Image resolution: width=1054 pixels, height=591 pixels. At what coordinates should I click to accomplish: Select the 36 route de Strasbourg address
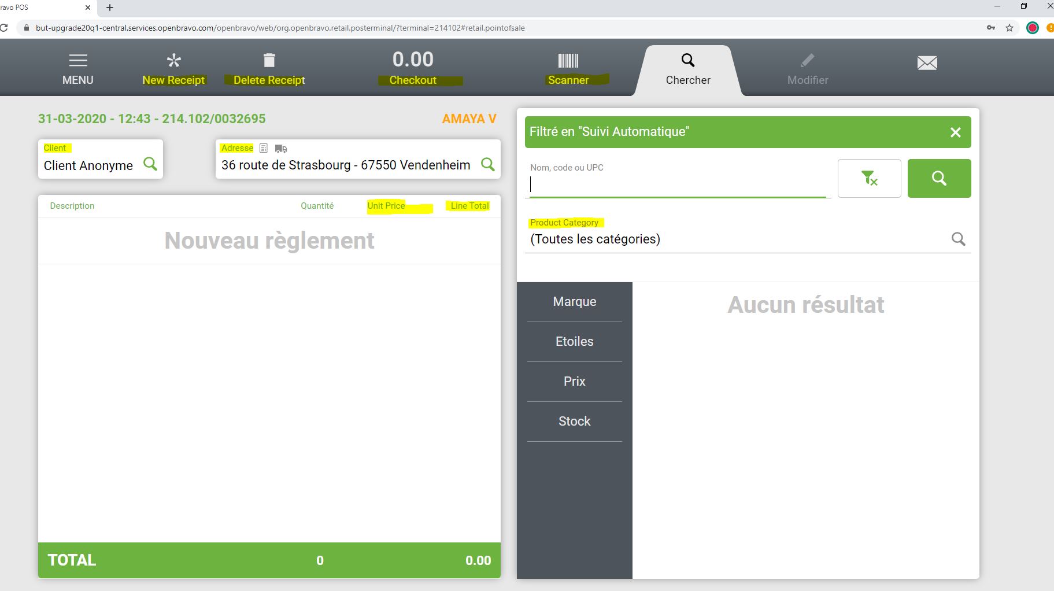pos(346,165)
